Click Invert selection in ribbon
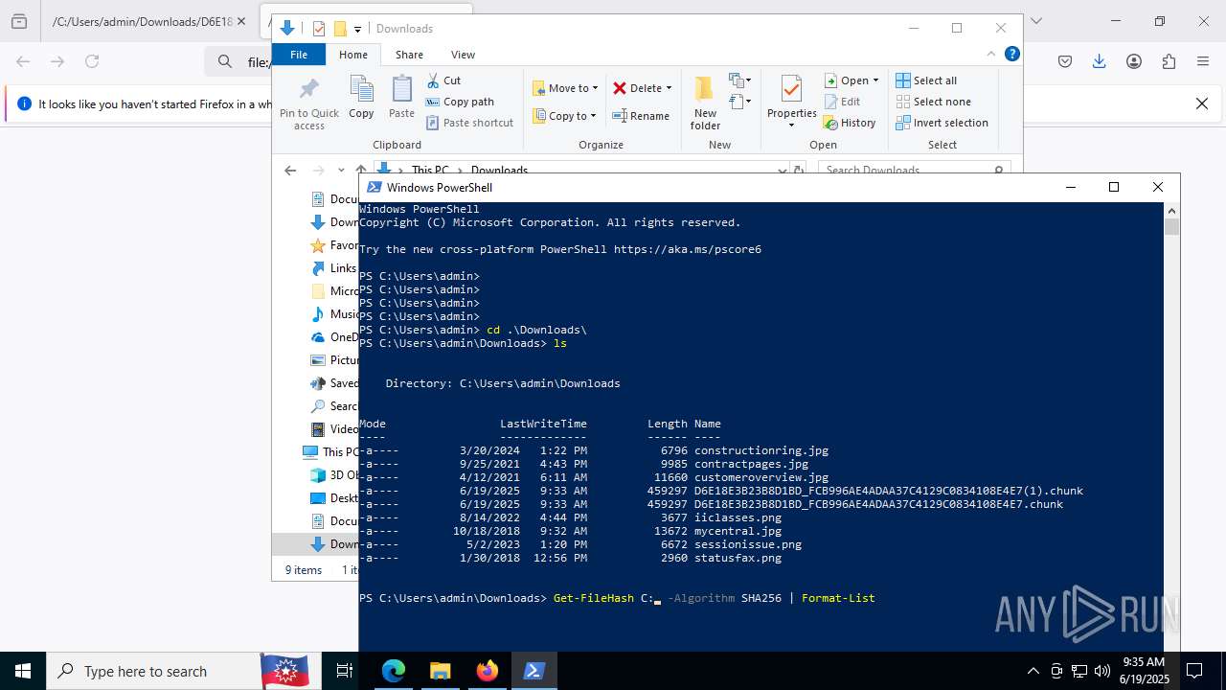 [x=942, y=123]
